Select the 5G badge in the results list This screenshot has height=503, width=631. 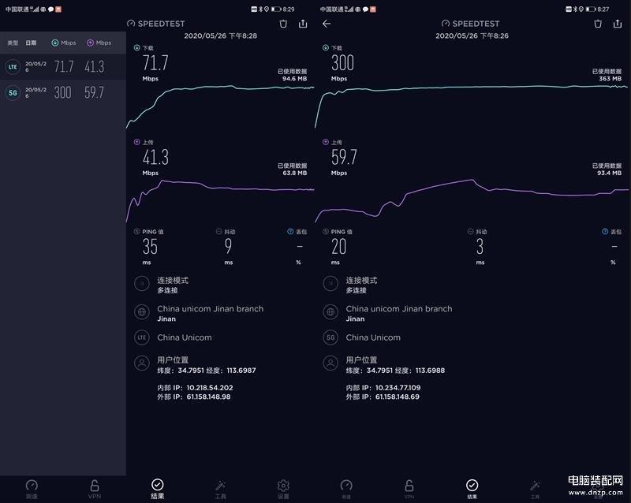[x=13, y=93]
